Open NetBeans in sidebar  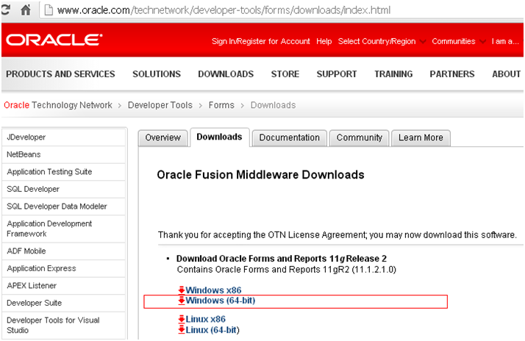(x=64, y=154)
